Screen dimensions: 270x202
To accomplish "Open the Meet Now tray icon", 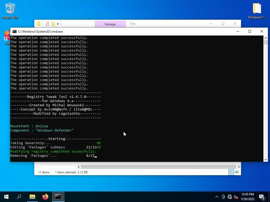I will click(223, 197).
